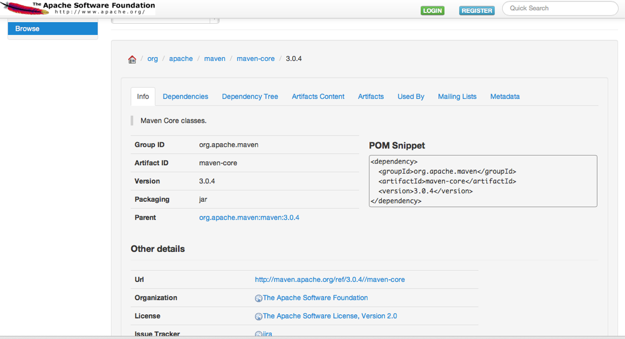Focus the Quick Search field
Viewport: 625px width, 339px height.
coord(560,9)
